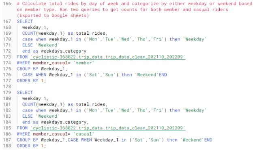This screenshot has height=150, width=255.
Task: Click 'weekdays_category,' on line 184
Action: pyautogui.click(x=65, y=122)
